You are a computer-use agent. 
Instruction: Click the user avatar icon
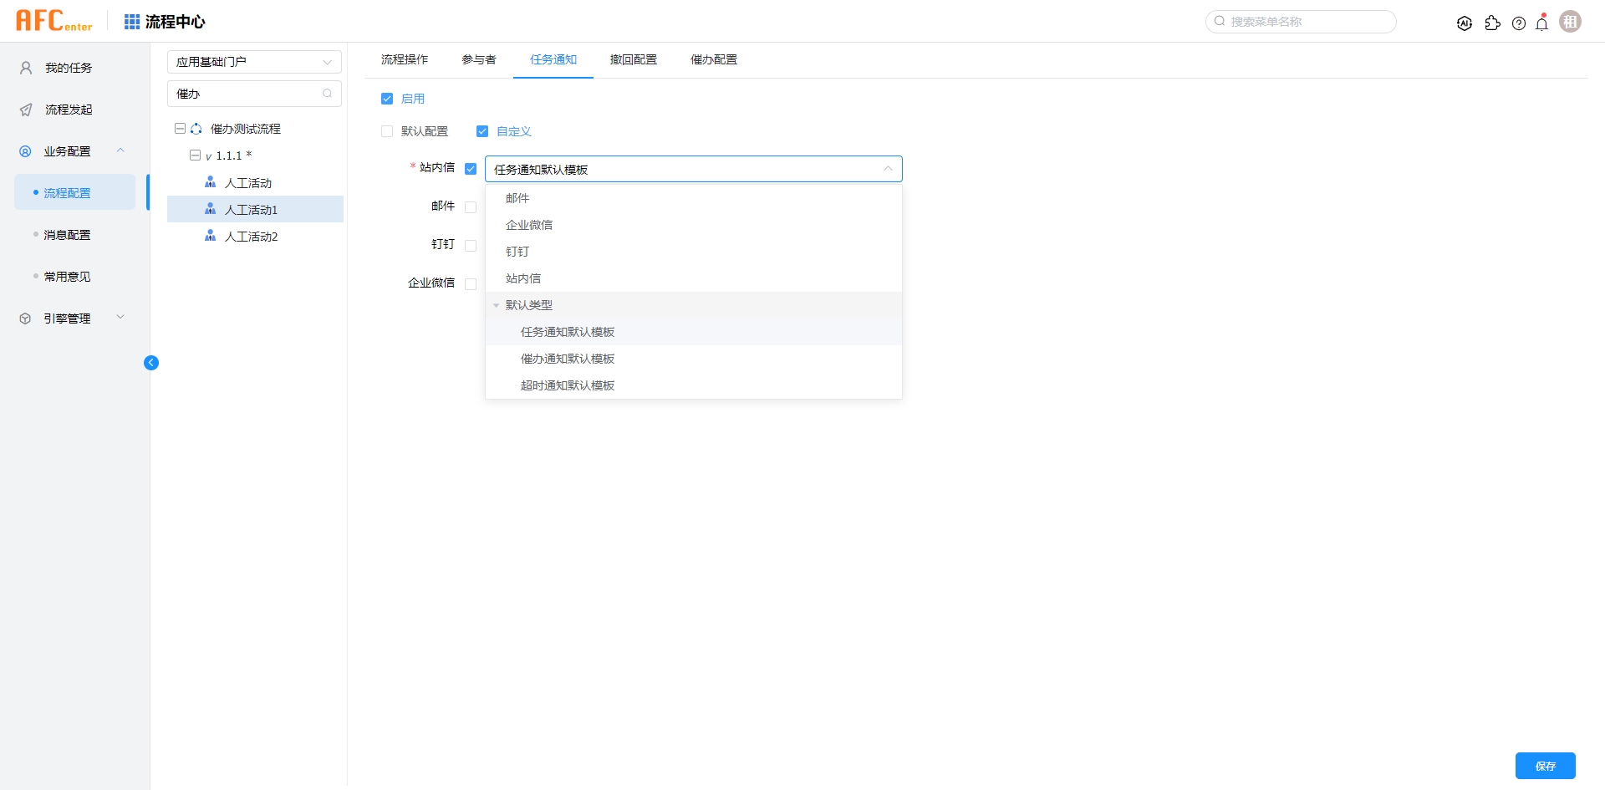1571,22
